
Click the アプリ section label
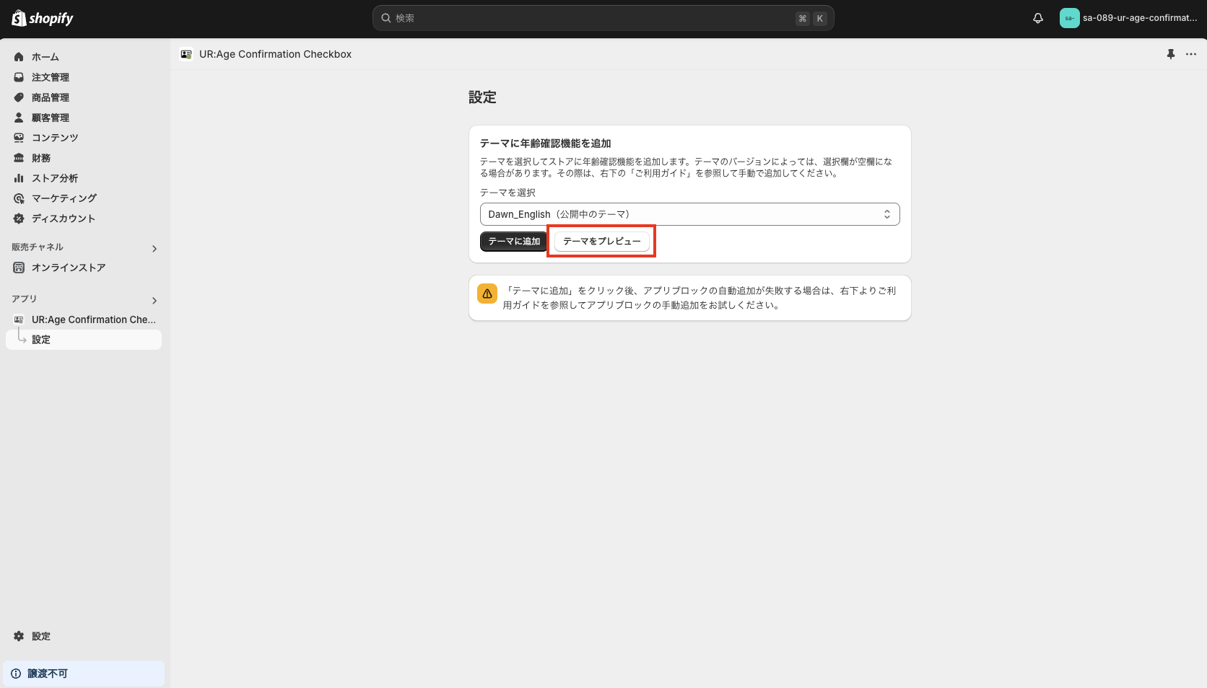[24, 299]
